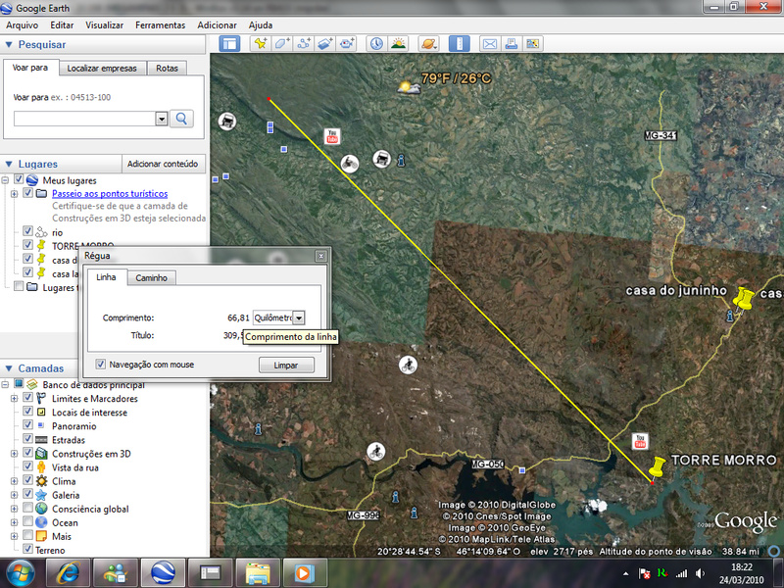The image size is (784, 588).
Task: Open Internet Explorer from taskbar
Action: pos(68,572)
